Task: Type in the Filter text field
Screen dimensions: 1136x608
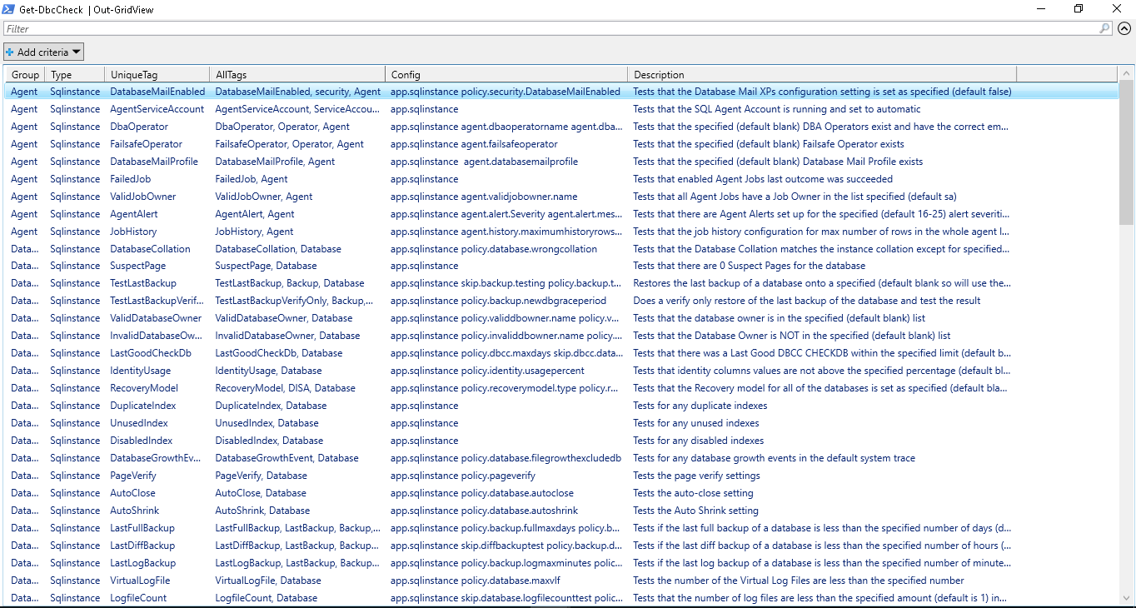Action: [550, 28]
